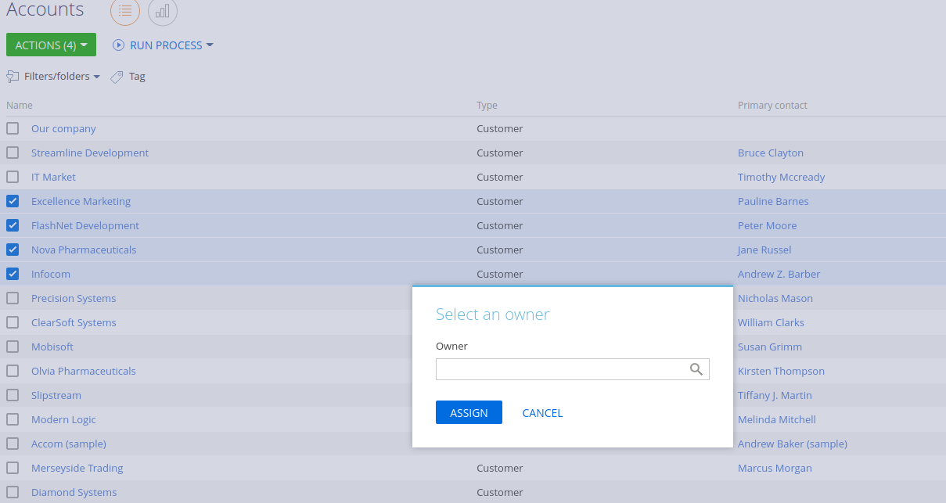This screenshot has height=503, width=946.
Task: Open contact Susan Grimm
Action: tap(770, 347)
